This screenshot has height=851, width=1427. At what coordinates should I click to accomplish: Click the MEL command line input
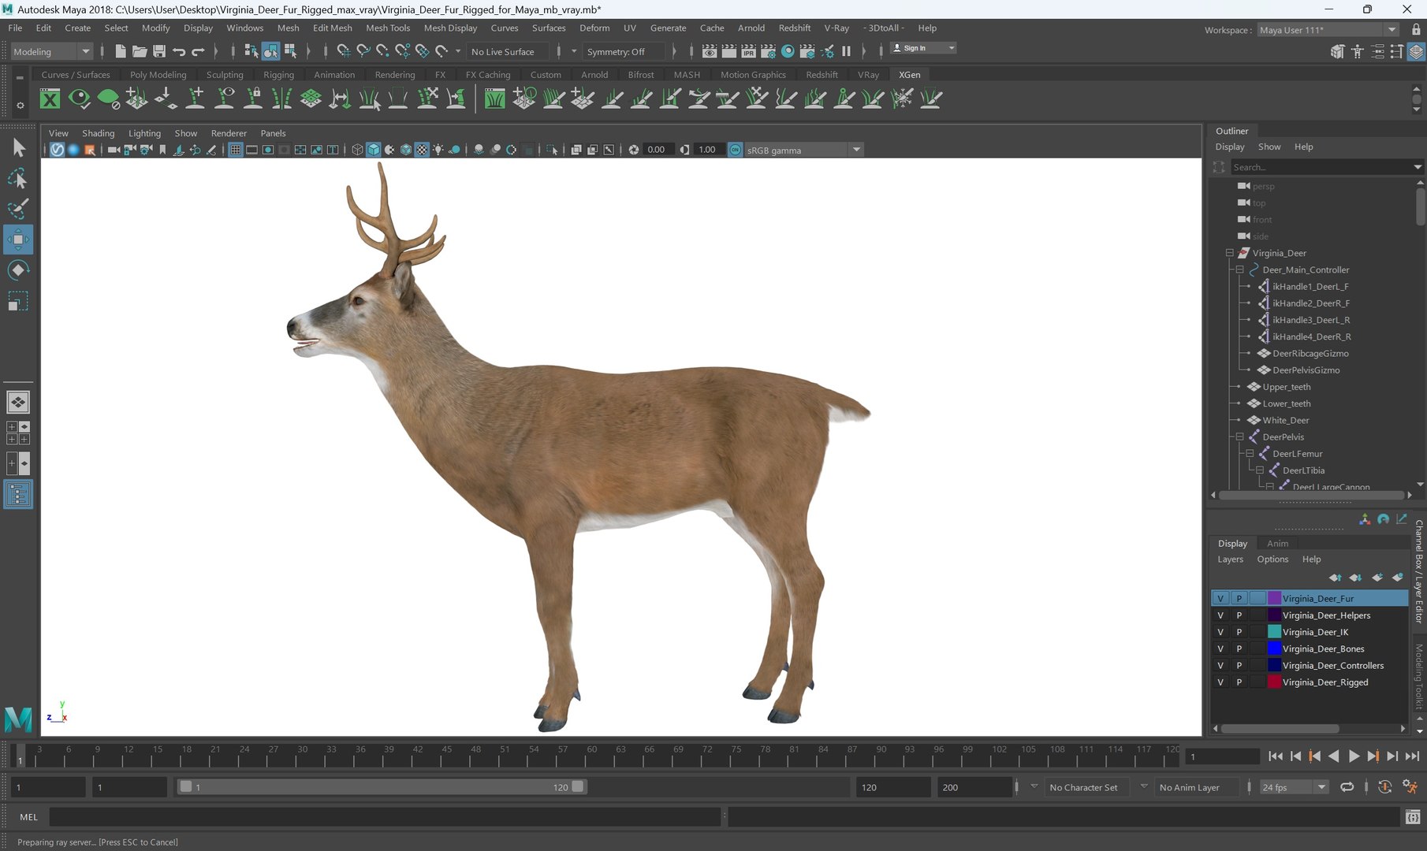pos(385,817)
